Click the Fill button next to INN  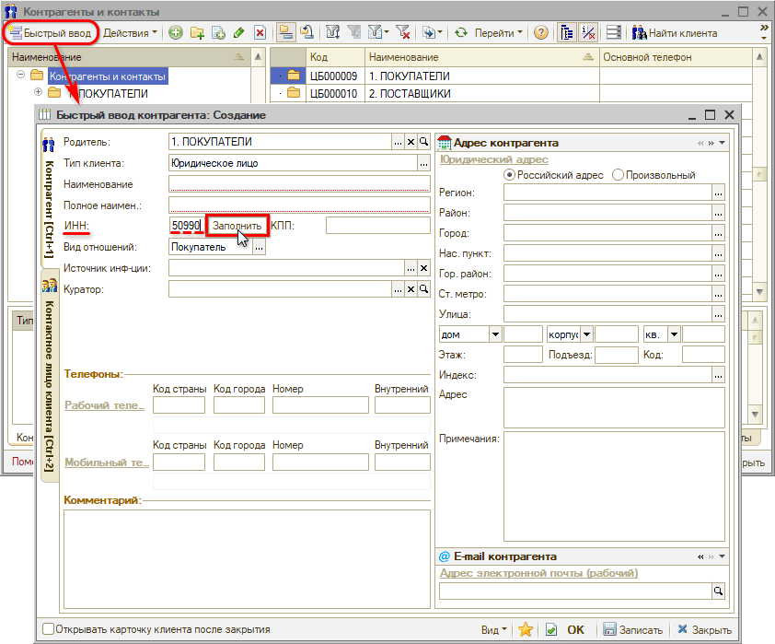tap(237, 225)
